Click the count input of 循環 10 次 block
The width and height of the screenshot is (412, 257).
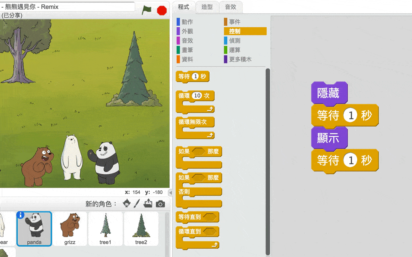197,96
